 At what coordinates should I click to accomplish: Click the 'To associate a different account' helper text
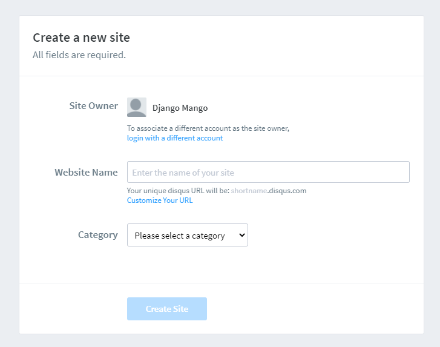tap(208, 128)
